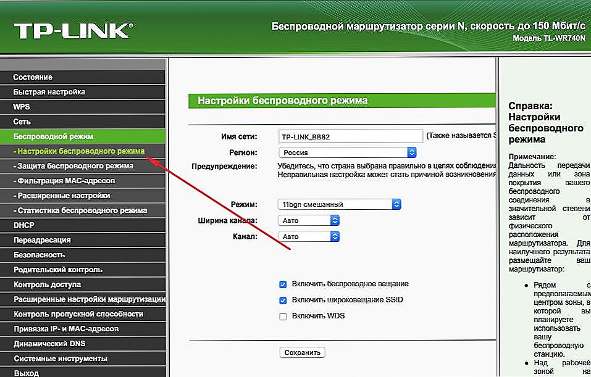Viewport: 591px width, 377px height.
Task: Enable the Включить WDS checkbox
Action: pos(283,317)
